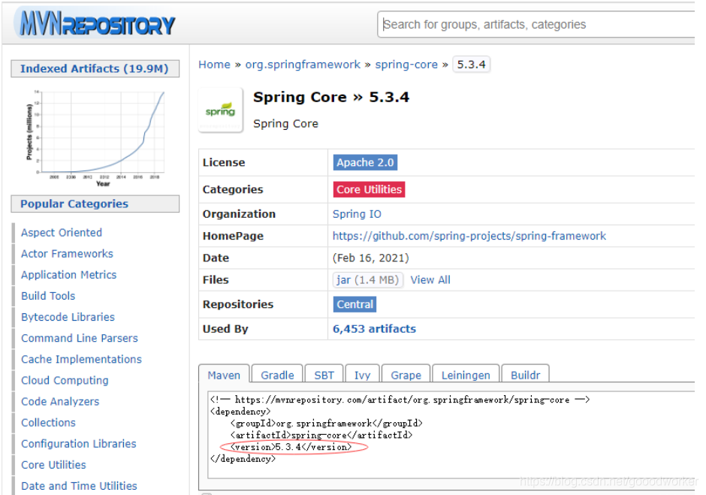
Task: Switch to the Leiningen tab
Action: (466, 375)
